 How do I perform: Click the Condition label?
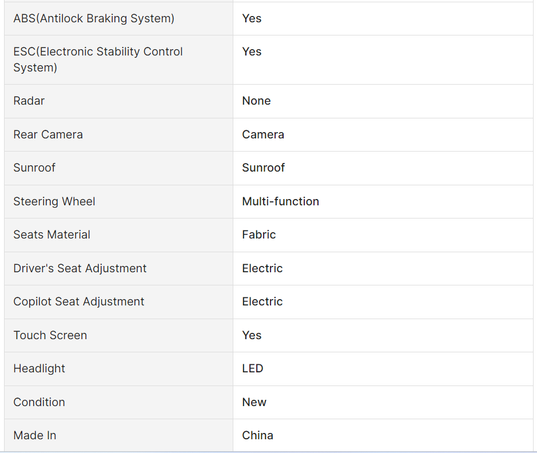(39, 402)
